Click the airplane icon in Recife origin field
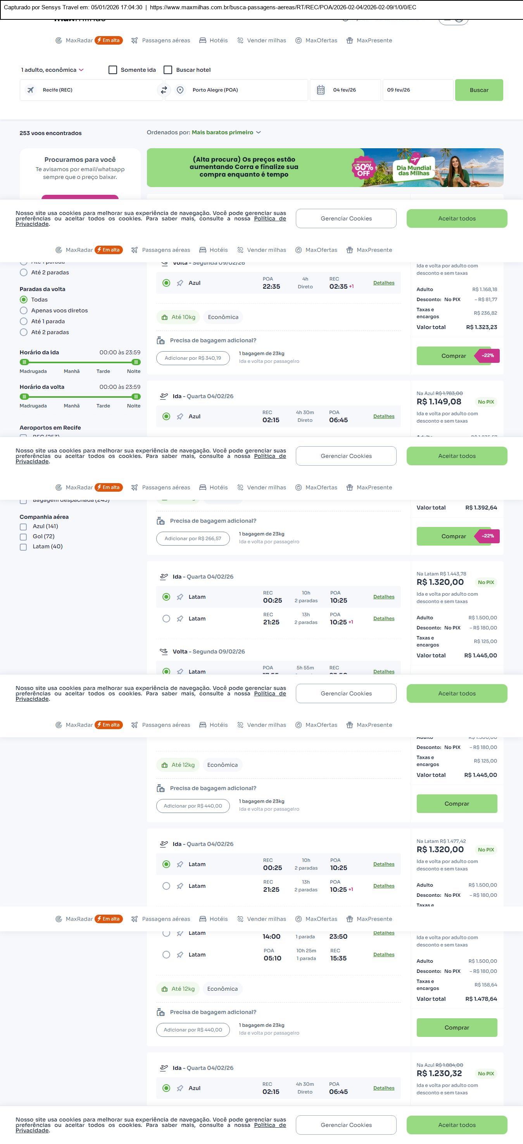The width and height of the screenshot is (523, 1144). (31, 90)
